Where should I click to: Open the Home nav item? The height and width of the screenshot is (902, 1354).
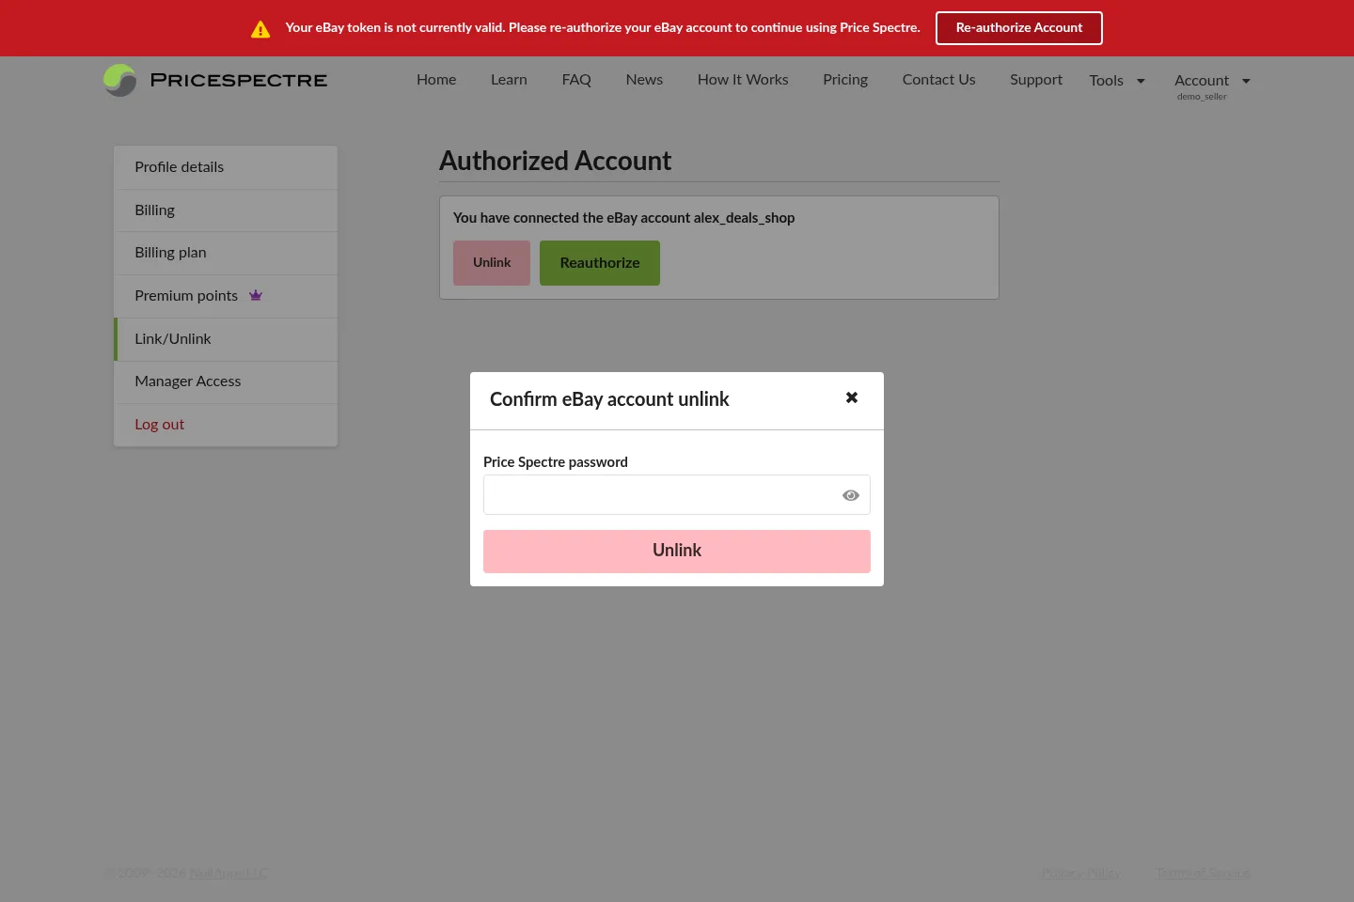coord(436,80)
